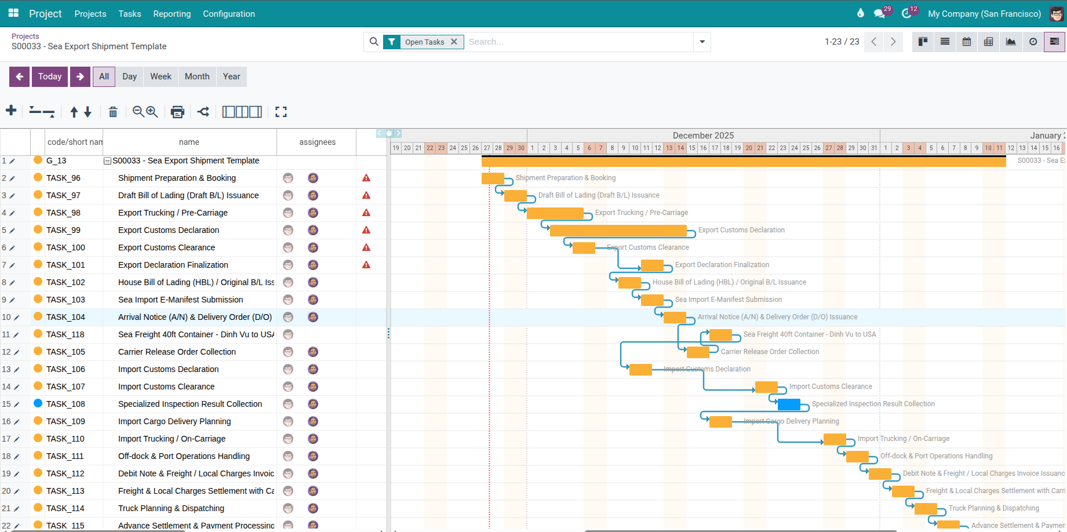Open the fullscreen expand icon
The height and width of the screenshot is (532, 1067).
coord(281,111)
